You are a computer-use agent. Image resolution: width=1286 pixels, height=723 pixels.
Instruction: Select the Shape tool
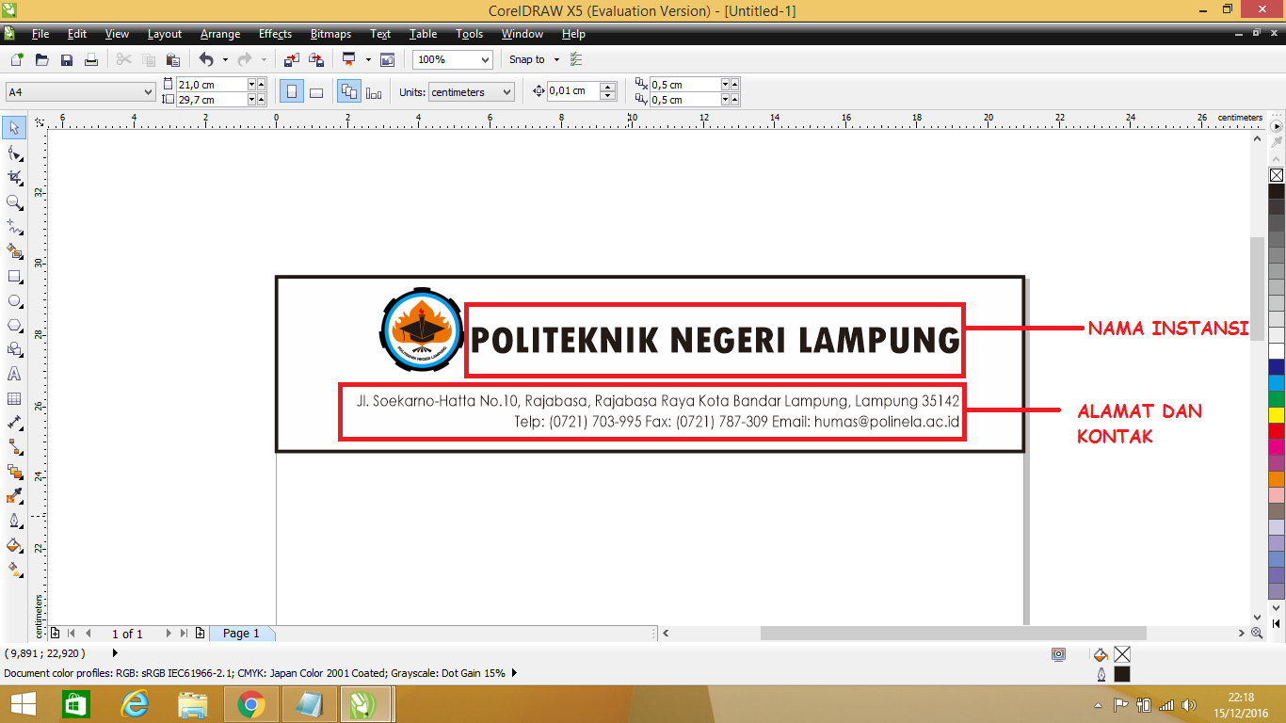(14, 153)
